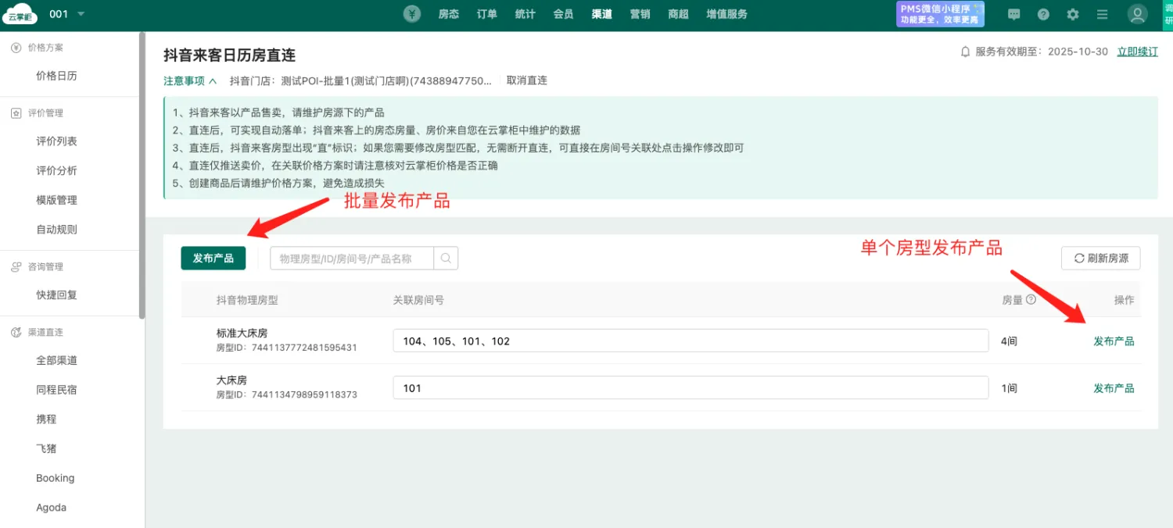The width and height of the screenshot is (1173, 528).
Task: Click the green 发布产品 batch button
Action: coord(213,259)
